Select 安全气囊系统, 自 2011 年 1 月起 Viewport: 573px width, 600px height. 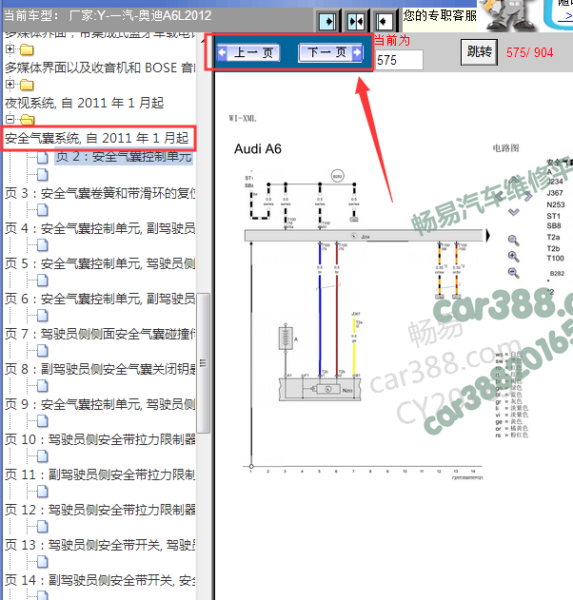pos(97,138)
